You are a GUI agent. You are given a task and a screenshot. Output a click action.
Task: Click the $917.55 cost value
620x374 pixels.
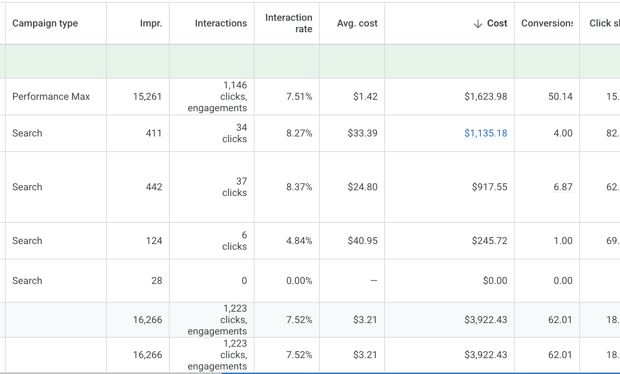click(x=489, y=187)
